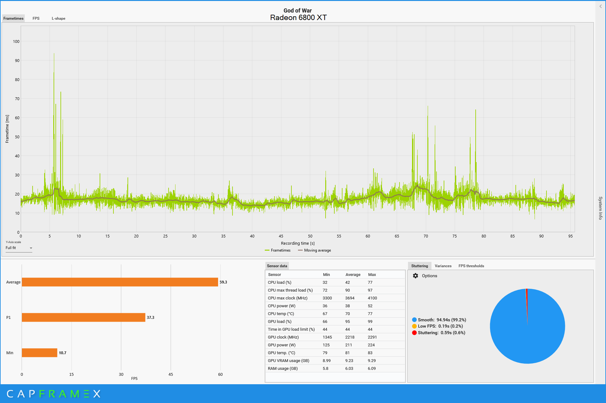Switch to the L-shape tab

click(x=58, y=18)
